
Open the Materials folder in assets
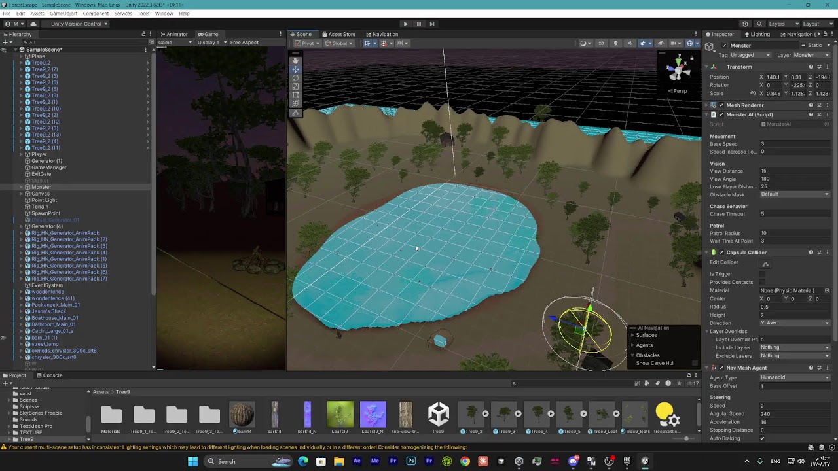[111, 417]
